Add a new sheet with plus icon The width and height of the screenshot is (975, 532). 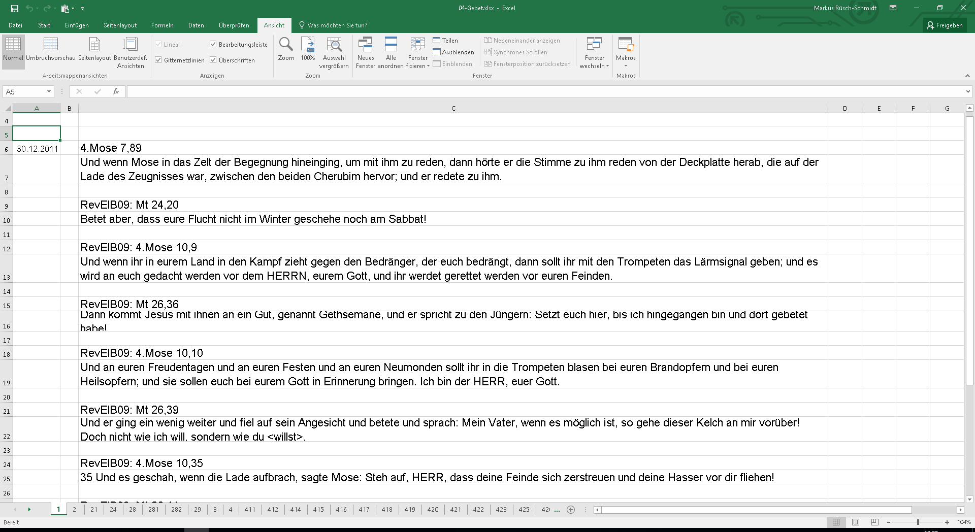pyautogui.click(x=571, y=510)
